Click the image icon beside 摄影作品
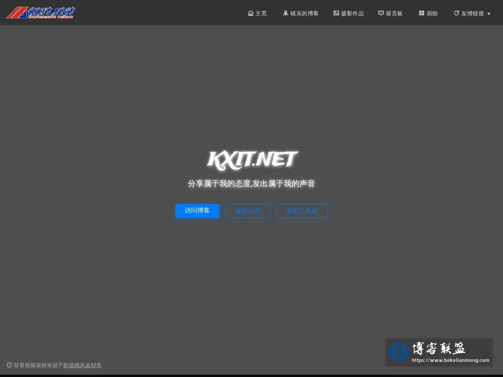Screen dimensions: 503x377 (x=336, y=13)
